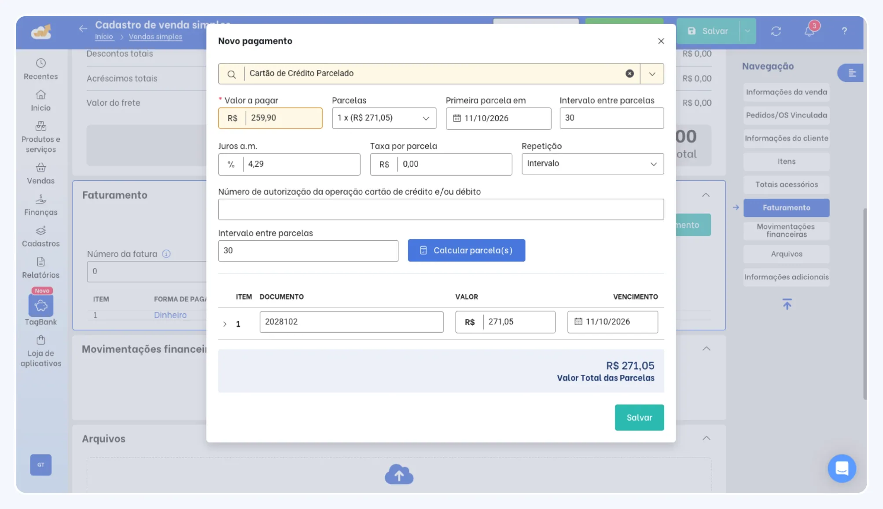This screenshot has width=883, height=509.
Task: Open the Primeira parcela em date field
Action: click(x=498, y=118)
